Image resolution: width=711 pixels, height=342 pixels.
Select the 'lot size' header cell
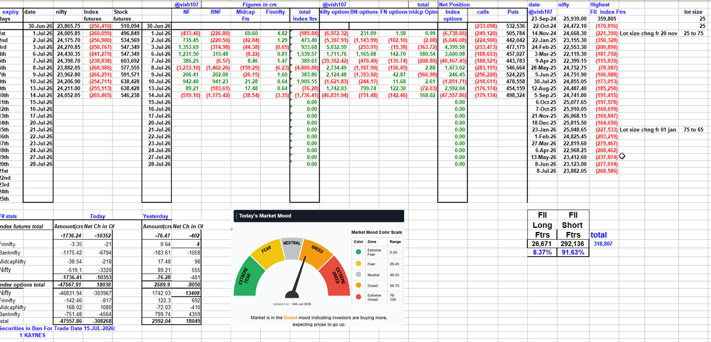tap(693, 11)
